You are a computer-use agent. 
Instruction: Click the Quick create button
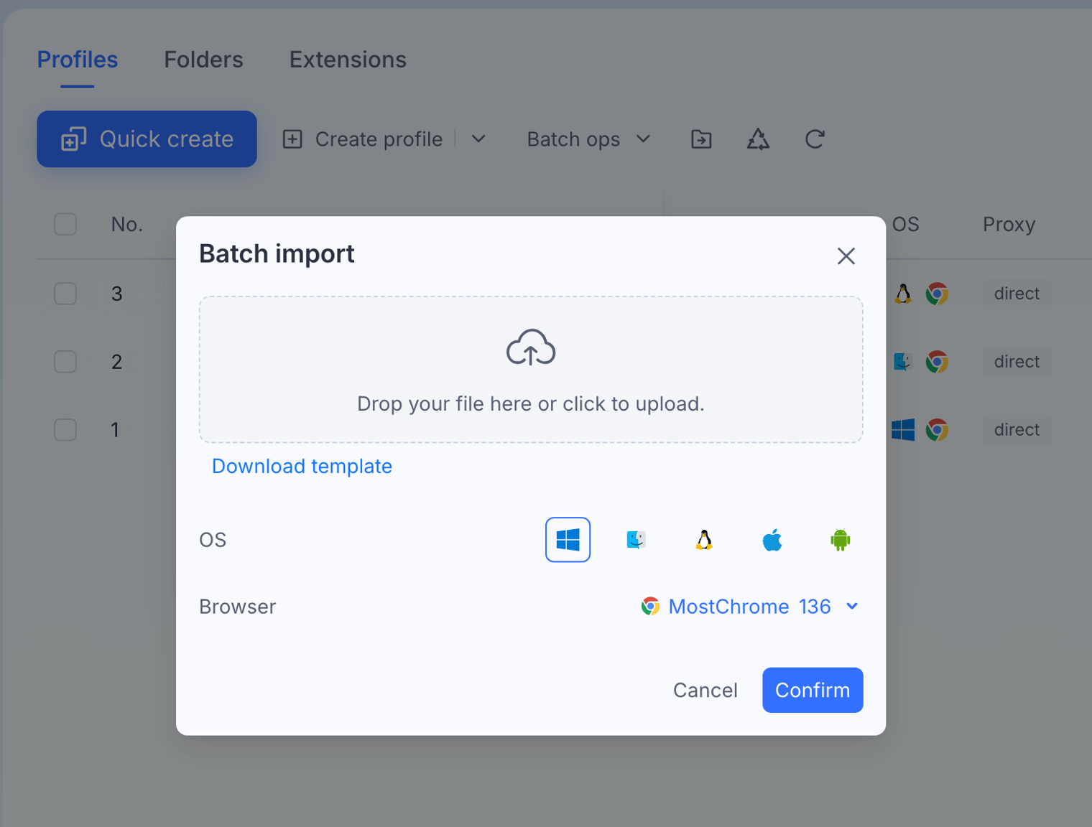(x=147, y=139)
